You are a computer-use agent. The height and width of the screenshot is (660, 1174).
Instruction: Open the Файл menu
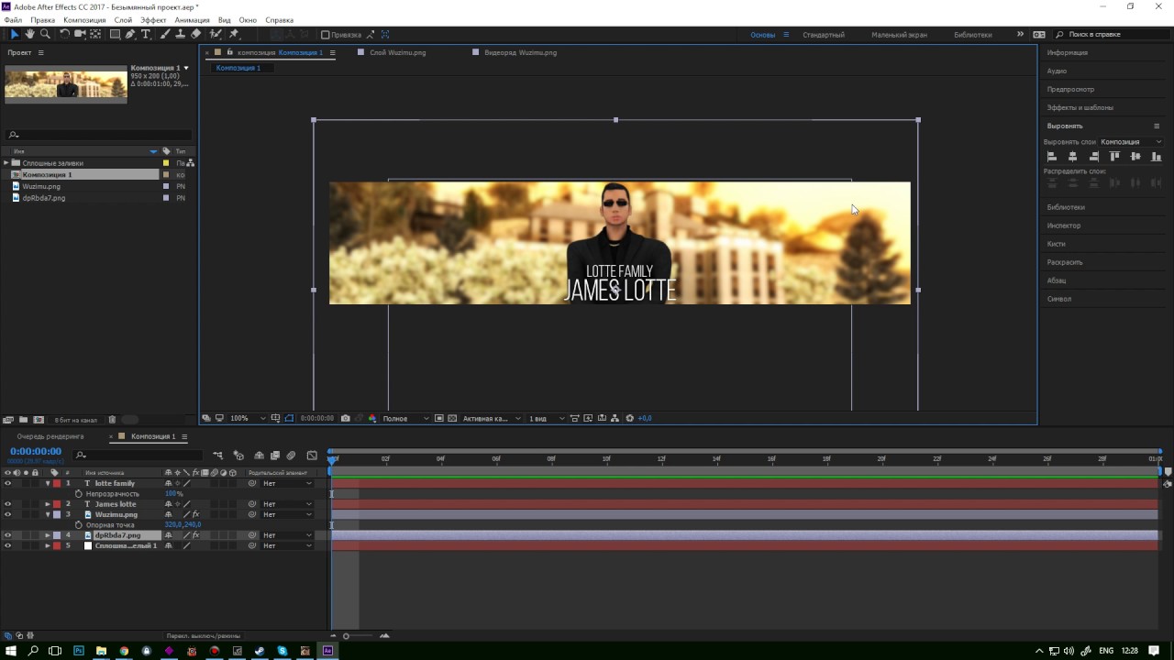click(x=13, y=19)
